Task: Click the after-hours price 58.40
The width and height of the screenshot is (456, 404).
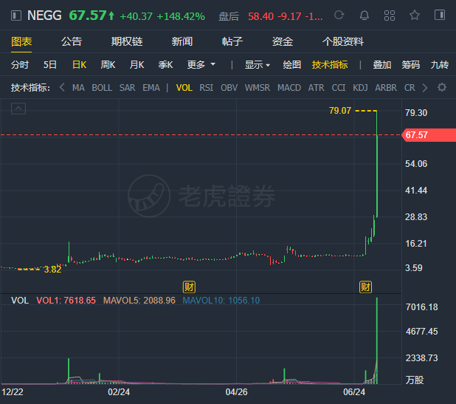Action: pos(261,16)
